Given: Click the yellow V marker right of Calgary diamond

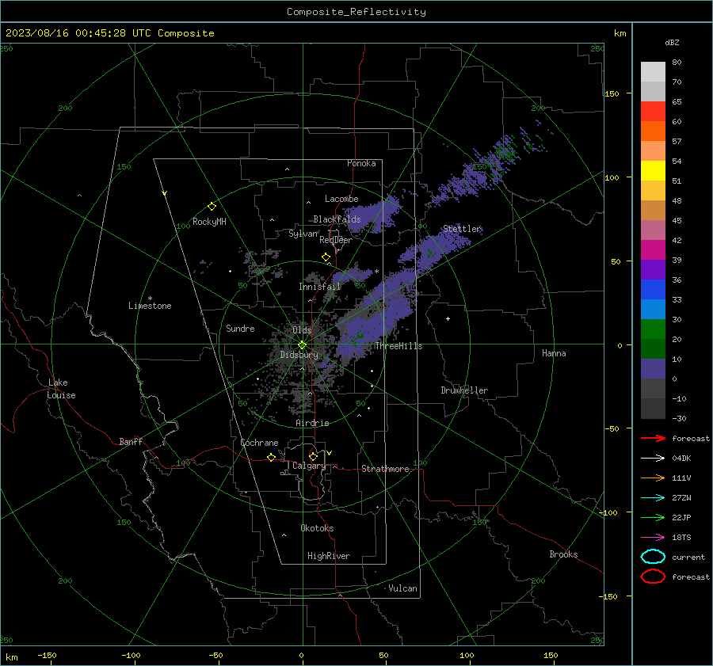Looking at the screenshot, I should pyautogui.click(x=330, y=453).
